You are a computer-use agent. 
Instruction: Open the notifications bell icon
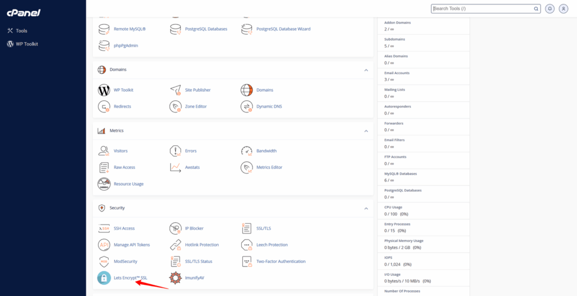[549, 9]
